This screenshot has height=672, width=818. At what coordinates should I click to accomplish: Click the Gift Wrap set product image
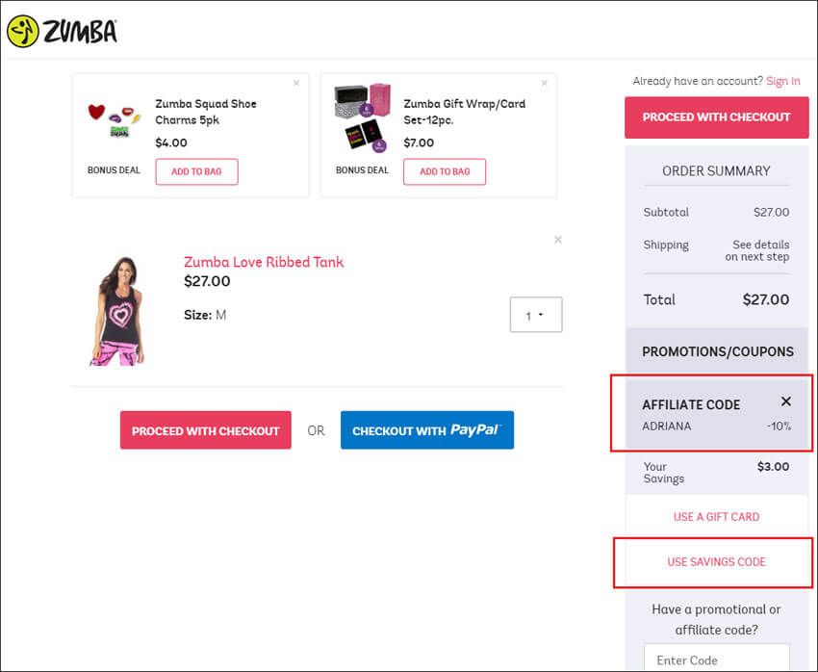[x=362, y=118]
